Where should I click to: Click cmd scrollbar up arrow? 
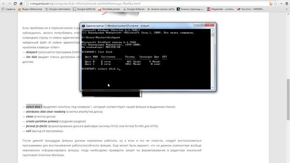(x=213, y=31)
